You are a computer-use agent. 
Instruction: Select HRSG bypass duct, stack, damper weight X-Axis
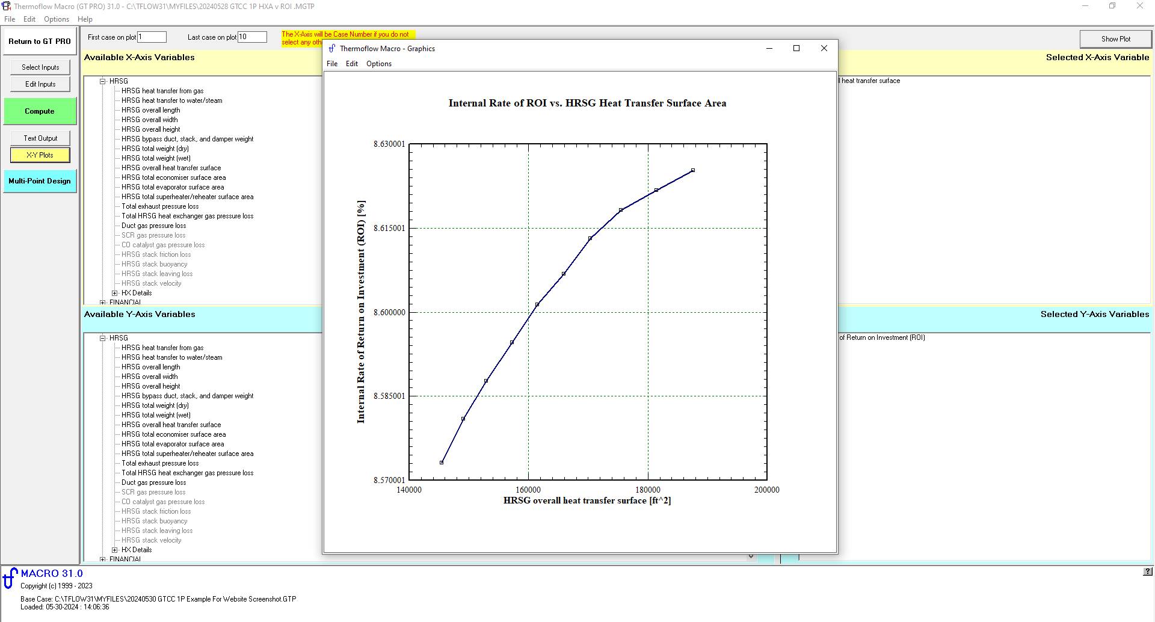click(x=188, y=139)
